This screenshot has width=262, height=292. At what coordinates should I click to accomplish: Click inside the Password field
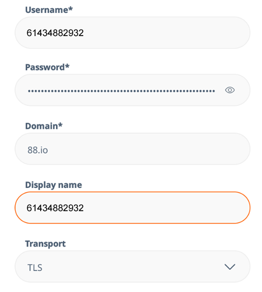click(132, 90)
